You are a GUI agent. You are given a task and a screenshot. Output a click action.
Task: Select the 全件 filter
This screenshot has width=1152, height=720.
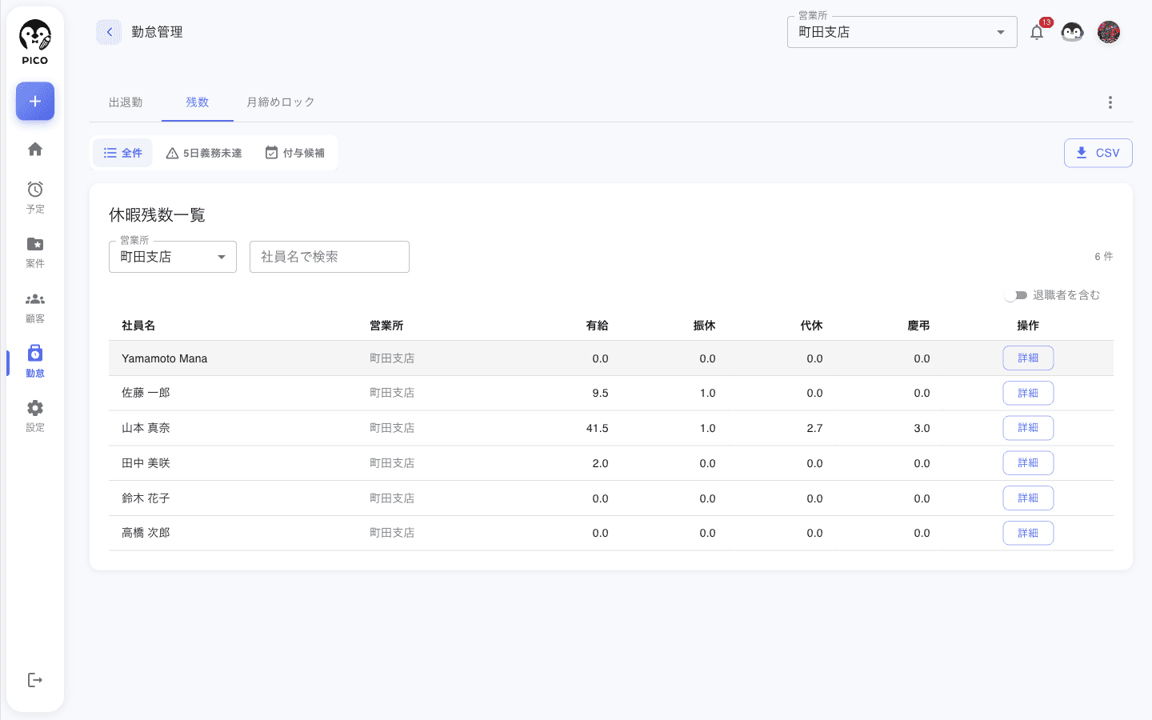[x=123, y=153]
